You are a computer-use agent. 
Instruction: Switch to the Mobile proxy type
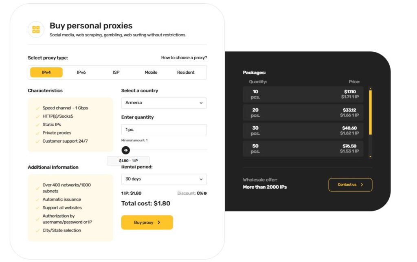pyautogui.click(x=151, y=73)
